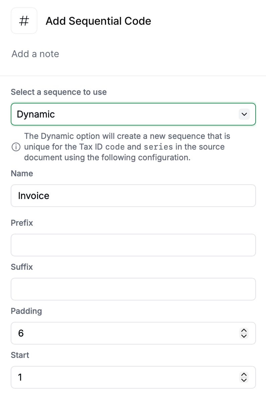Increase Start value with up arrow

[x=244, y=375]
